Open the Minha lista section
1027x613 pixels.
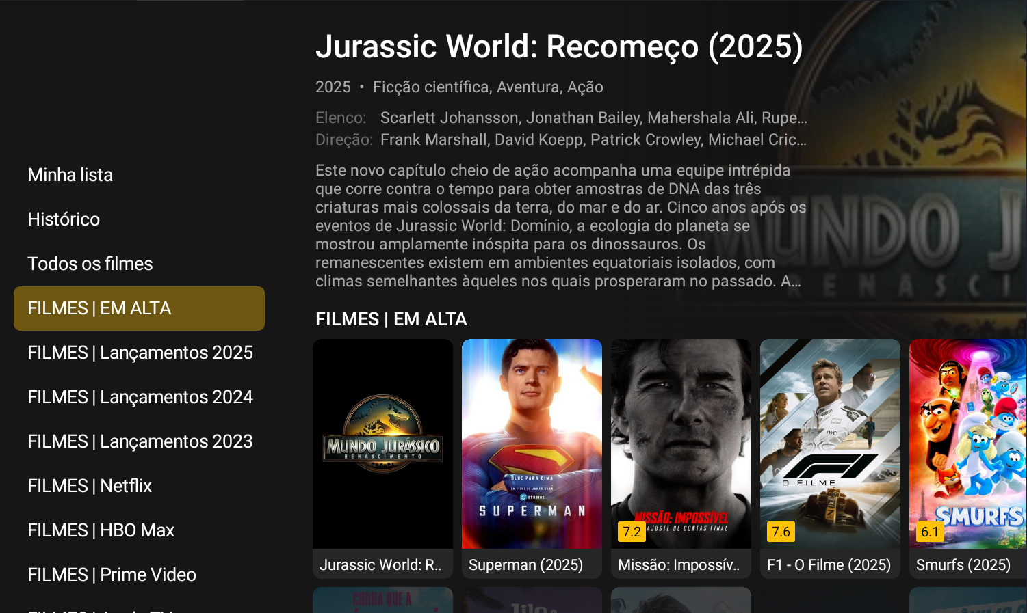pos(70,175)
